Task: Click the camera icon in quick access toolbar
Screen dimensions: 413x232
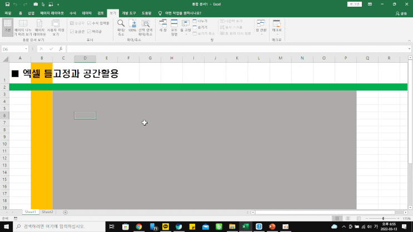Action: point(36,4)
